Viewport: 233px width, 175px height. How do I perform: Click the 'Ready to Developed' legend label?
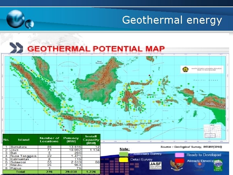click(x=204, y=155)
